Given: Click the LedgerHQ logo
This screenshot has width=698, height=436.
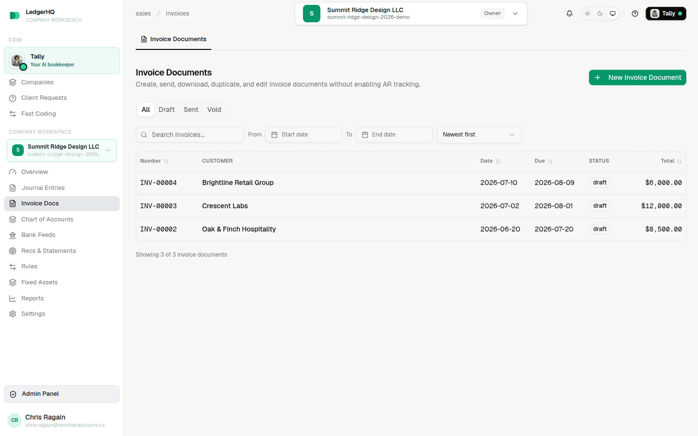Looking at the screenshot, I should tap(15, 16).
